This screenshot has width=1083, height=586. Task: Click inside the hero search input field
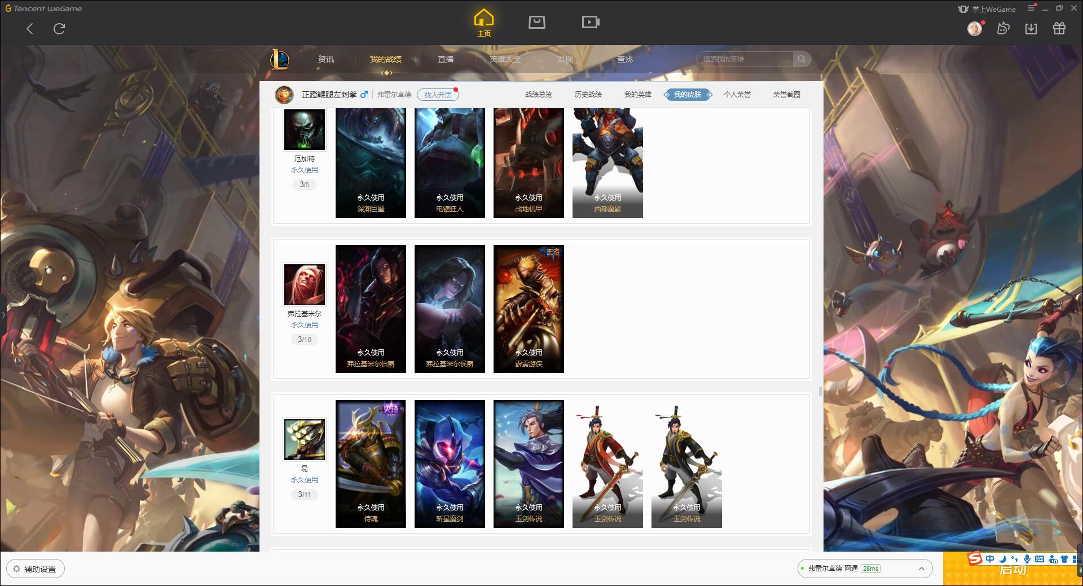[746, 59]
